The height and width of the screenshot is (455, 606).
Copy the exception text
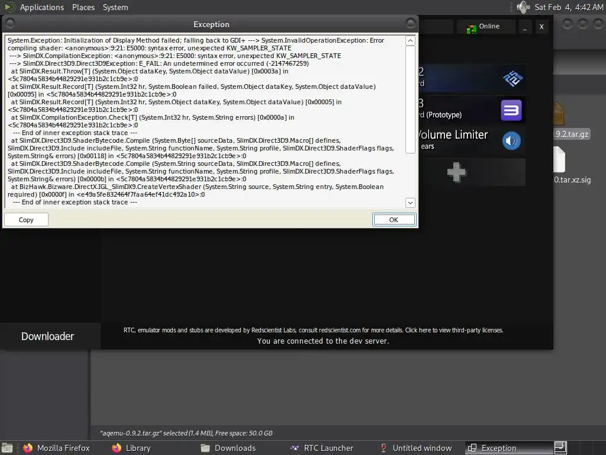(x=26, y=220)
